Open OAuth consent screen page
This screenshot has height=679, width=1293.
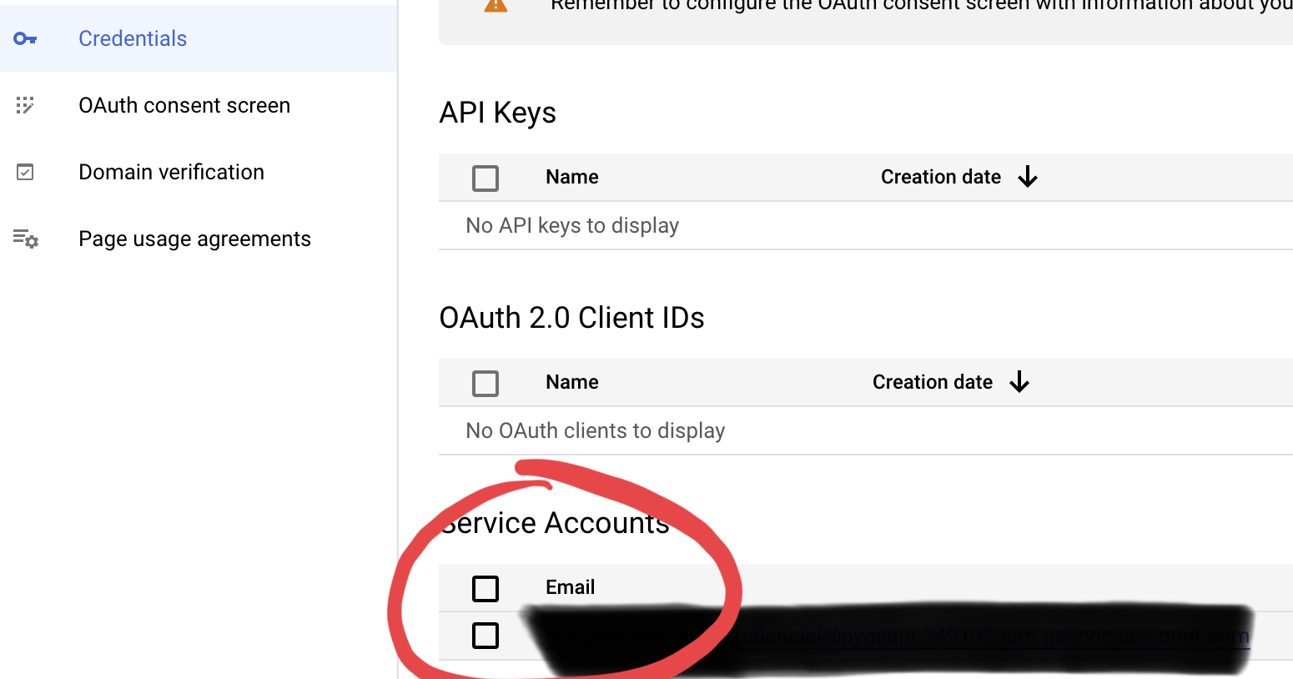click(184, 106)
